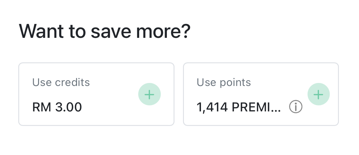Click the "Use credits" label
The height and width of the screenshot is (155, 359).
[x=61, y=82]
